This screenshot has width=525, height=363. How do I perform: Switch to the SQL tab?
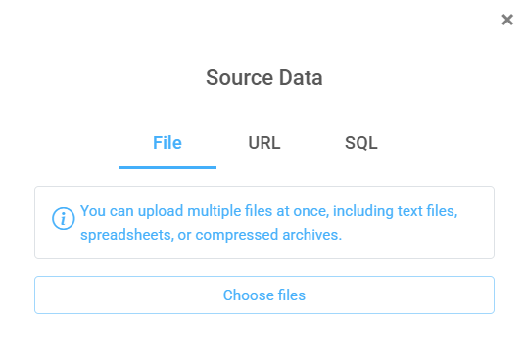pyautogui.click(x=360, y=143)
